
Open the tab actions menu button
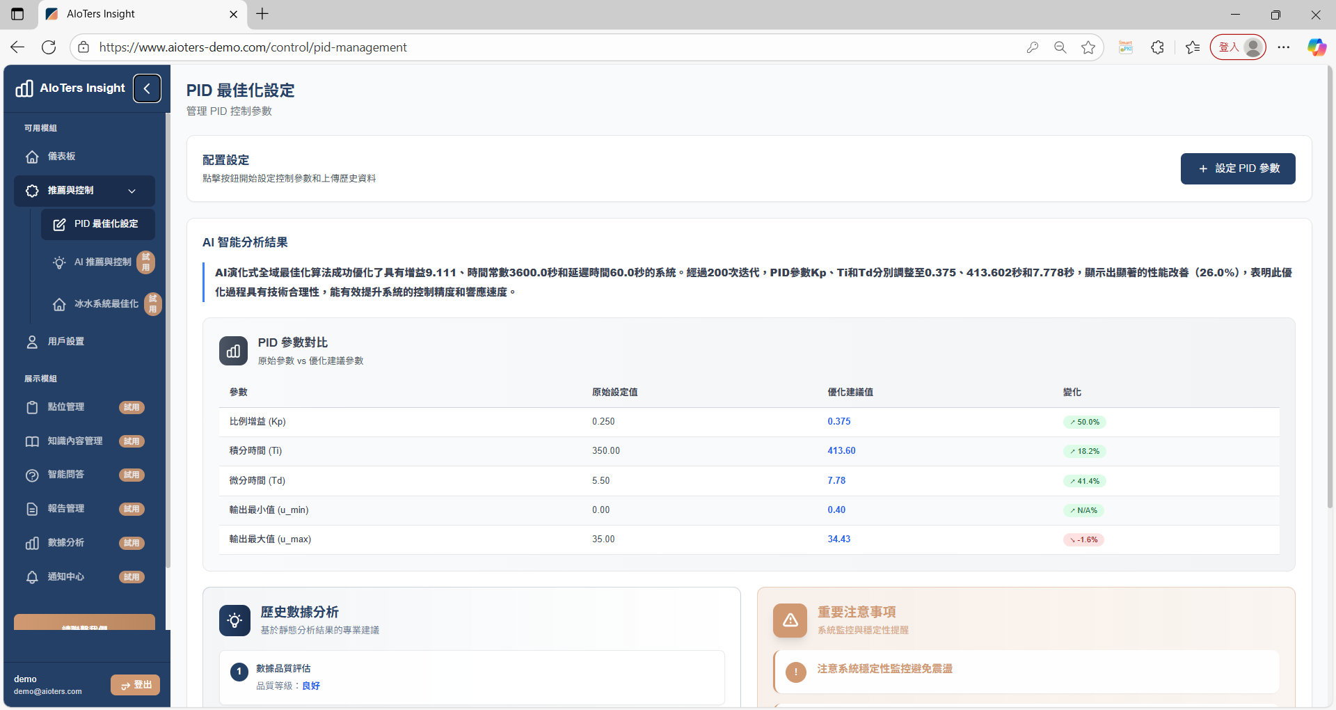(x=17, y=14)
